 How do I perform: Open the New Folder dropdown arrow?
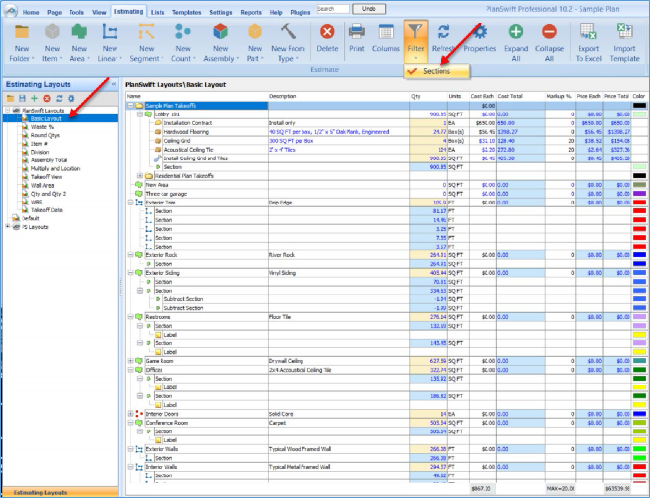tap(33, 59)
